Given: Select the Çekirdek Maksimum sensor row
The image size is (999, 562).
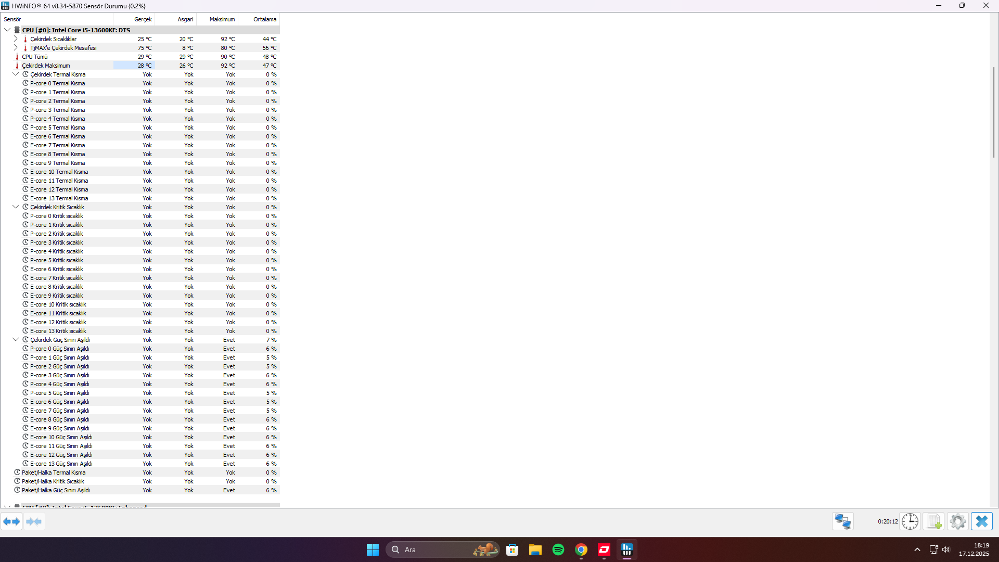Looking at the screenshot, I should [140, 66].
